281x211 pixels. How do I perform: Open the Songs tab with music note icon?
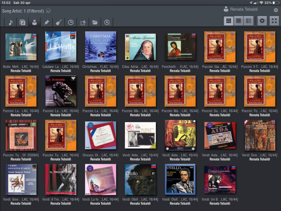tap(11, 22)
